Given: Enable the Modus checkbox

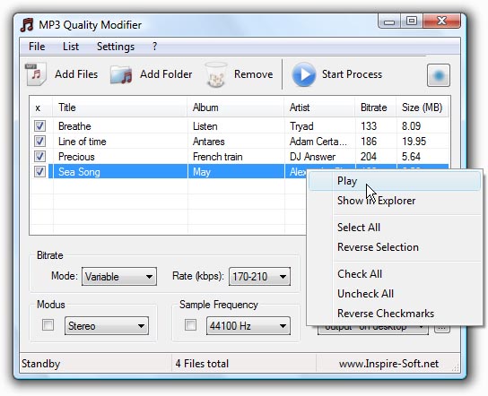Looking at the screenshot, I should click(x=48, y=325).
